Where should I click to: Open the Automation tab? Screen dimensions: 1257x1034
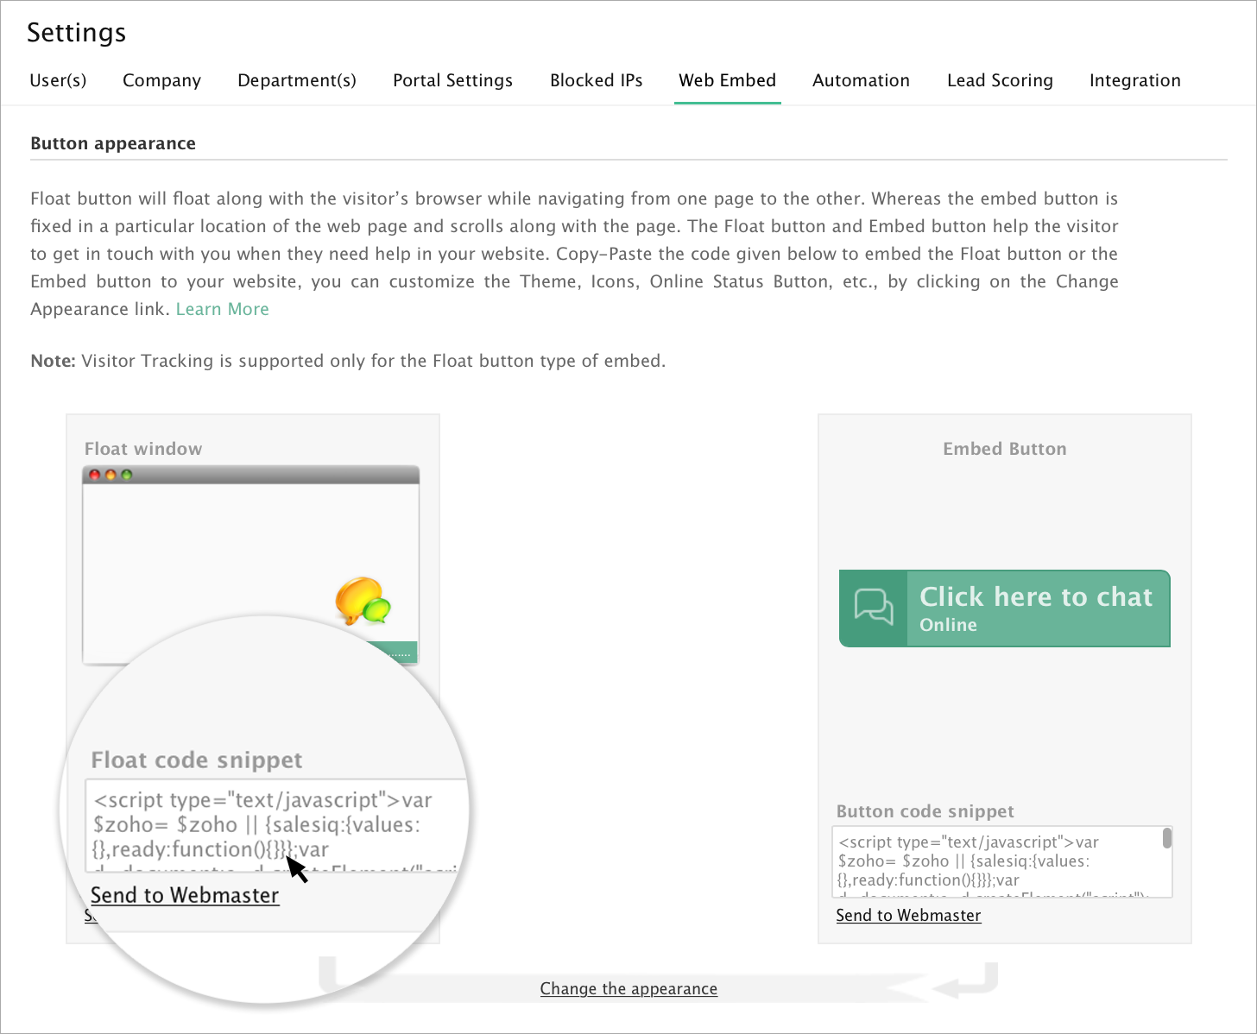[861, 80]
